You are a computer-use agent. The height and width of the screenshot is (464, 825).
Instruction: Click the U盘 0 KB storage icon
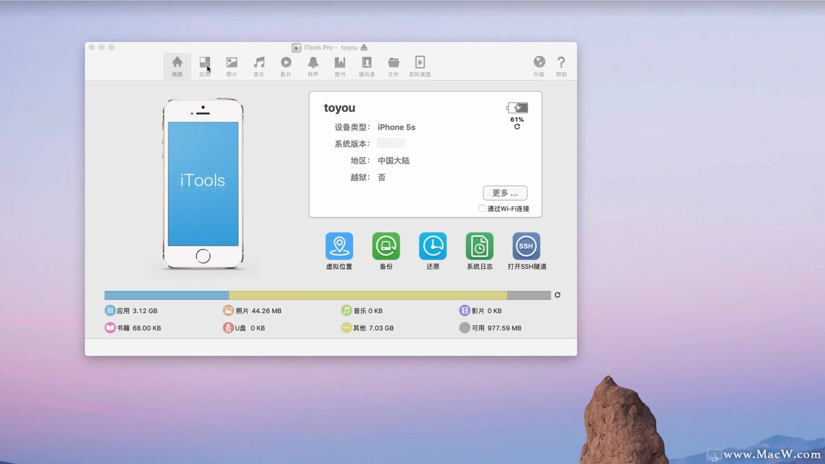click(228, 328)
